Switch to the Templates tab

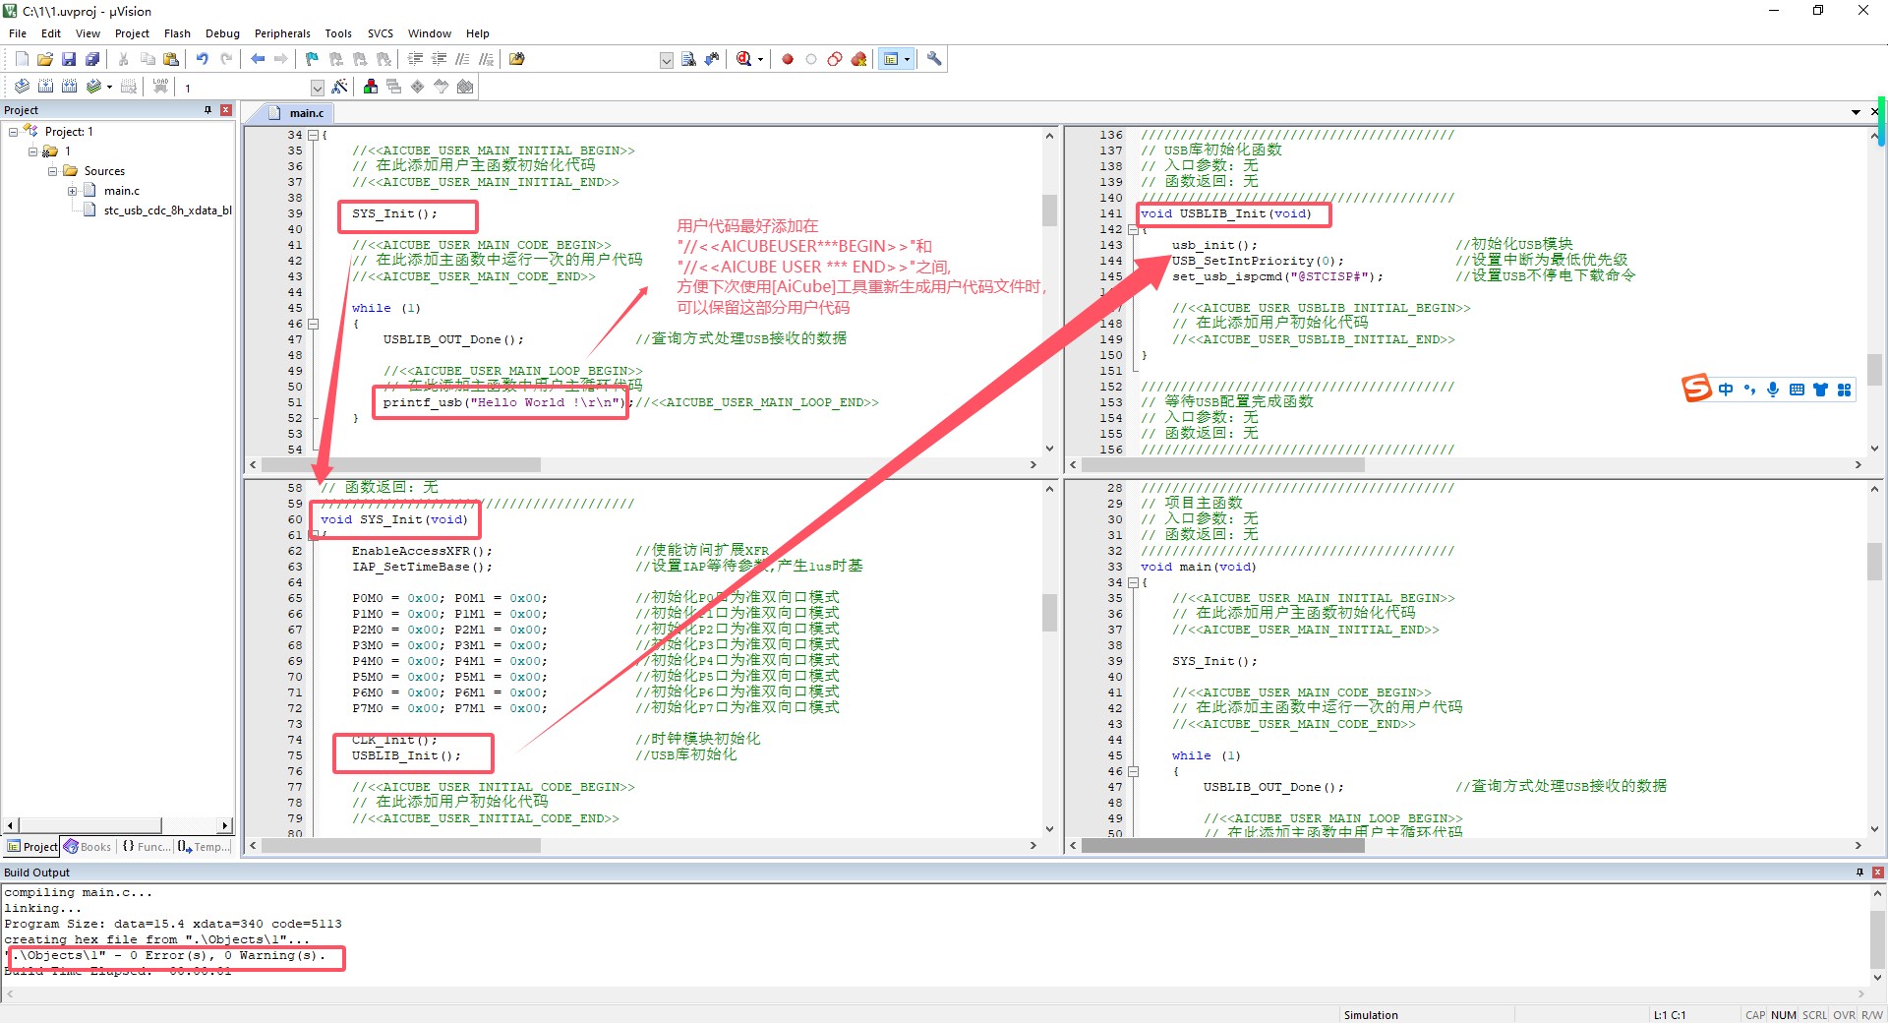click(x=204, y=847)
